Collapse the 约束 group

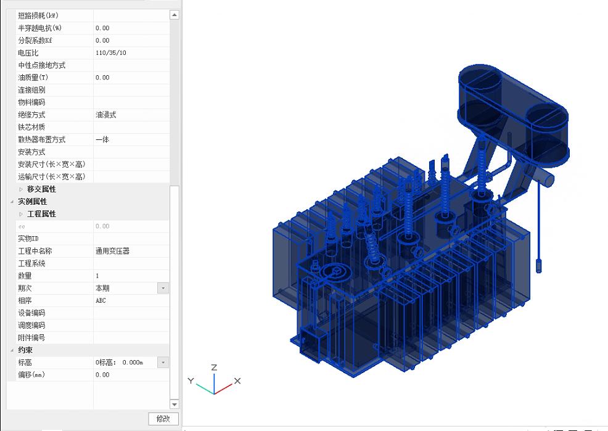pyautogui.click(x=12, y=350)
